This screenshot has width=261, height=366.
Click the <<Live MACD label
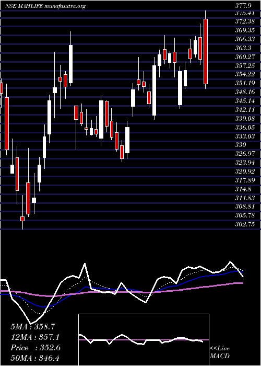[x=220, y=352]
